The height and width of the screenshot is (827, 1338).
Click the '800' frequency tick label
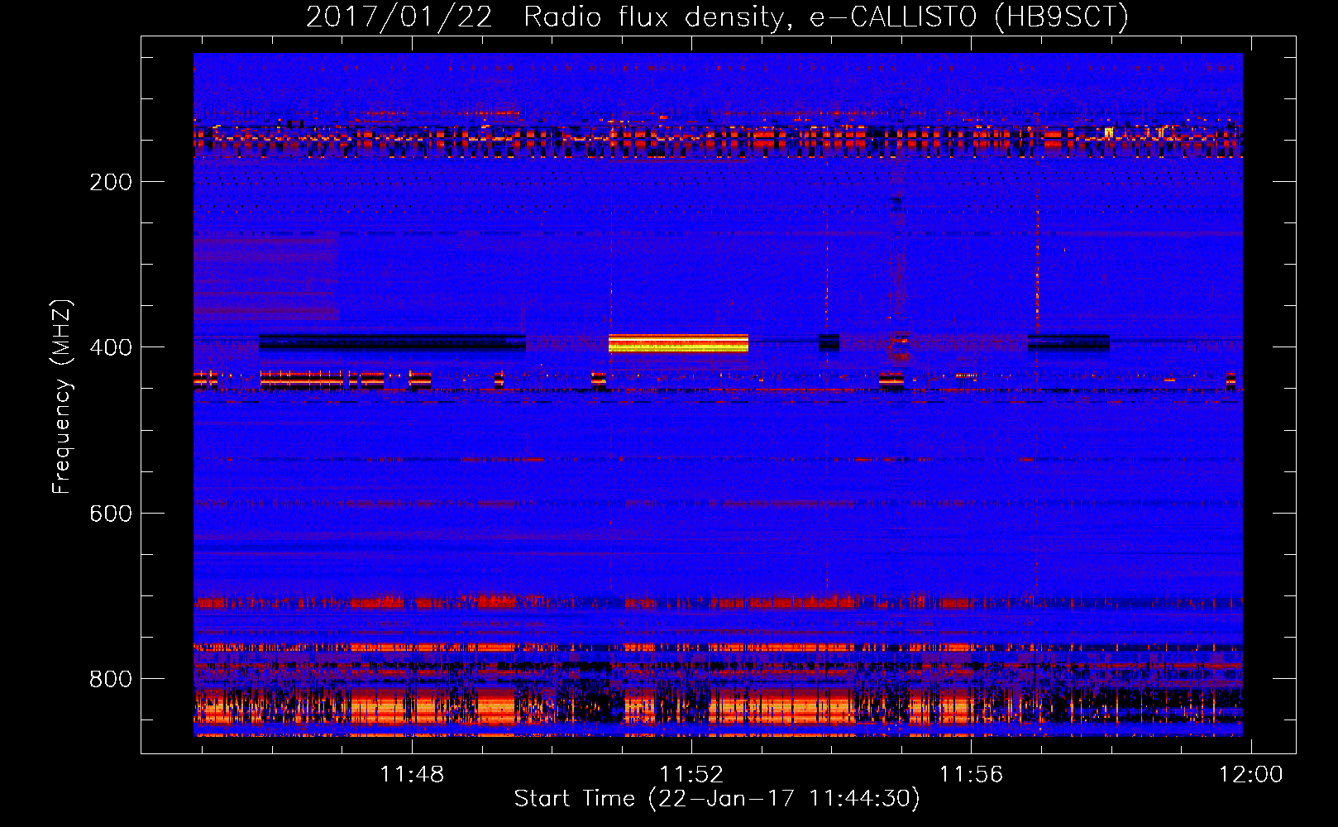(x=111, y=679)
